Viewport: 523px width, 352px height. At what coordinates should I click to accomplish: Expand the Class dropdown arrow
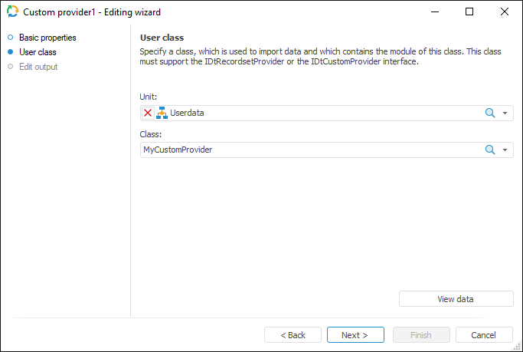click(505, 150)
